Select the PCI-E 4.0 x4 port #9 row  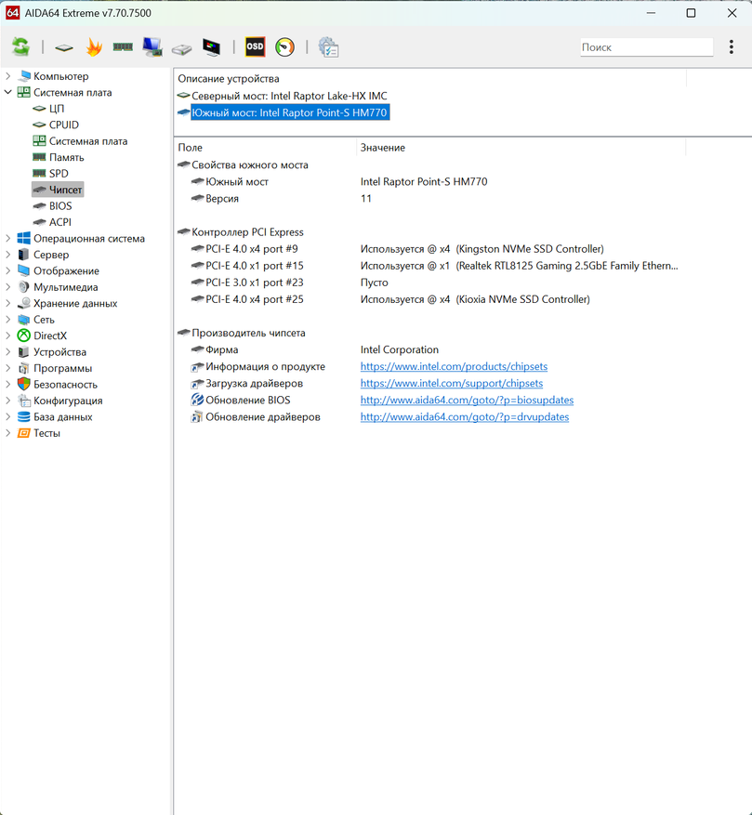(252, 249)
